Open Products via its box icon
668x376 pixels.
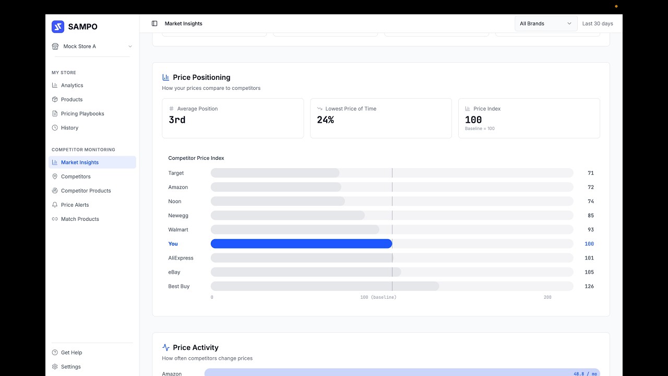[x=55, y=99]
